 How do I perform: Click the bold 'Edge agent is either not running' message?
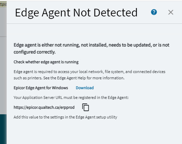click(x=92, y=49)
